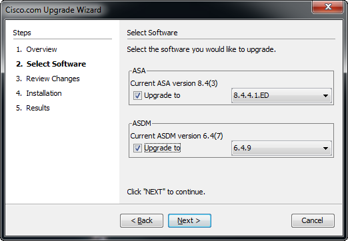Click the Steps panel heading
Viewport: 348px width, 241px height.
[x=22, y=33]
